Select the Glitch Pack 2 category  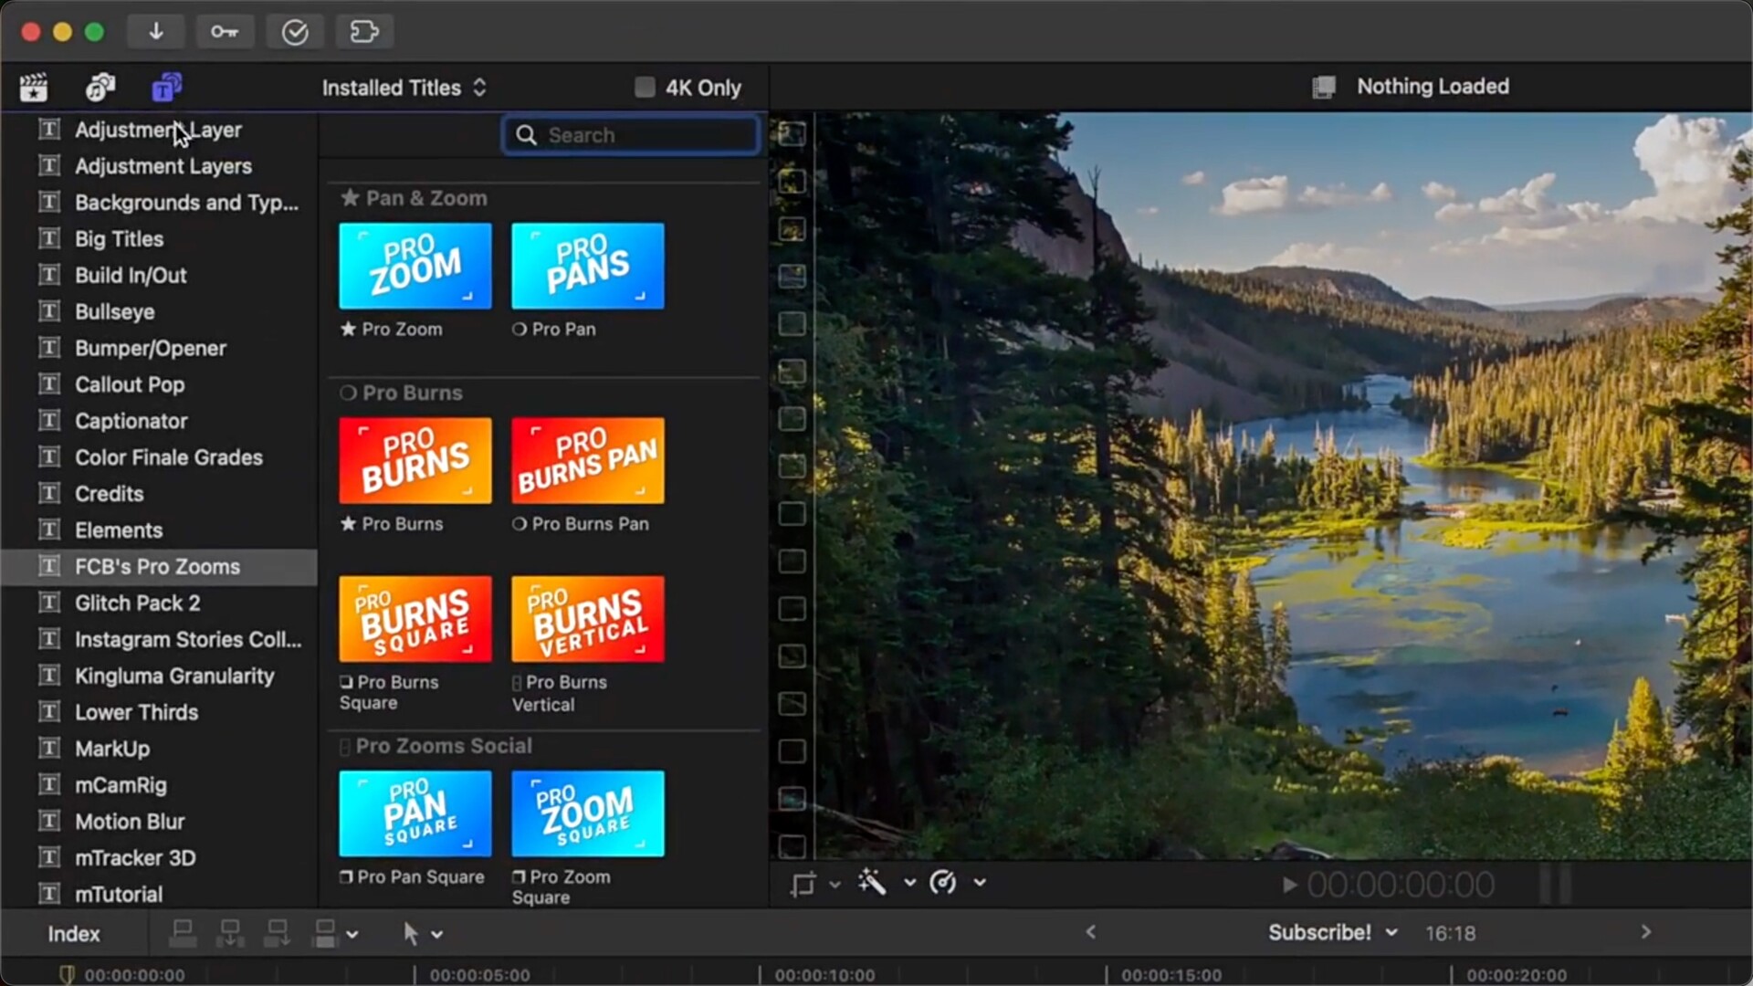point(160,603)
